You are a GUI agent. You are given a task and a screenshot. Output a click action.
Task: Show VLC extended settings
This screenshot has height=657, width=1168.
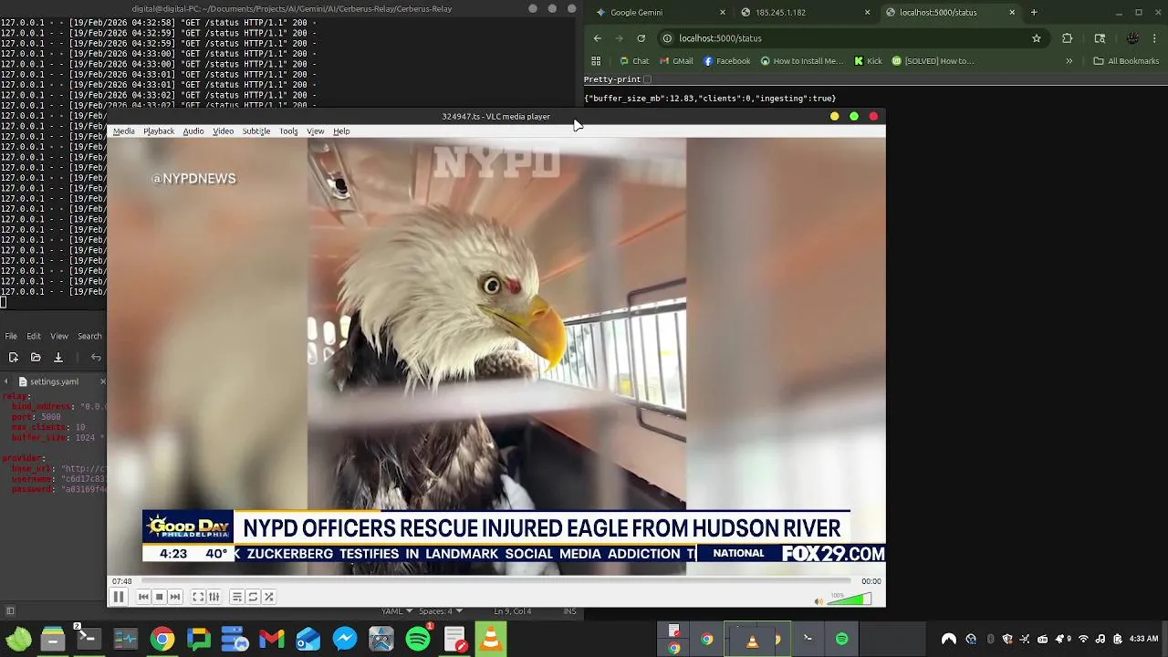(x=214, y=597)
